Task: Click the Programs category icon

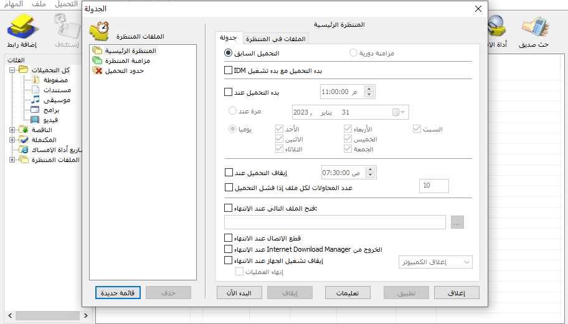Action: [x=35, y=110]
